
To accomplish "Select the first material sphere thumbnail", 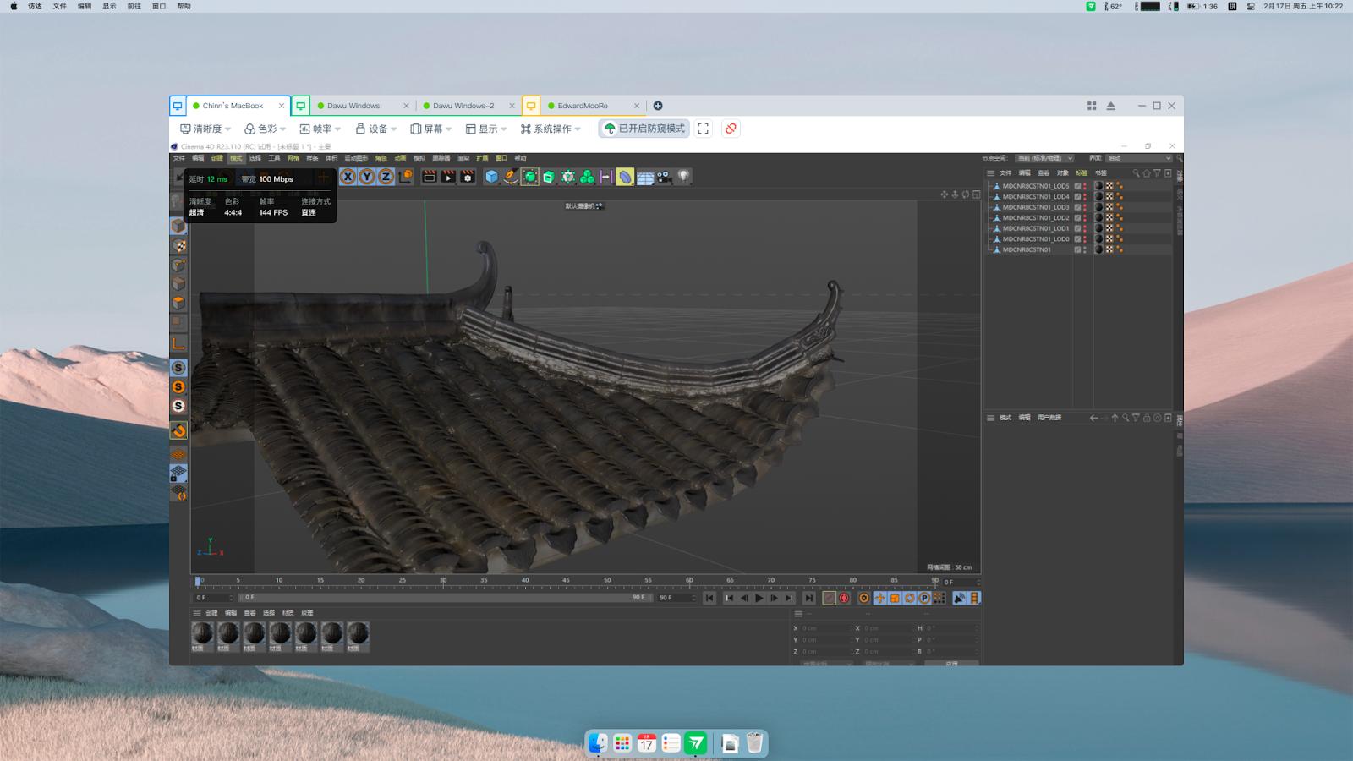I will coord(203,635).
